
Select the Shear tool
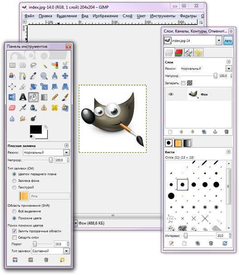pos(55,87)
